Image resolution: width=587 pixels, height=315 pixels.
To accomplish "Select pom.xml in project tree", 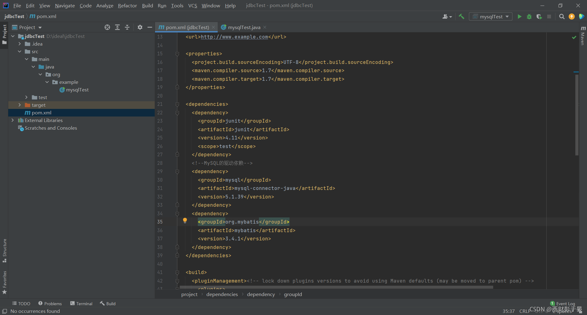I will click(x=41, y=113).
